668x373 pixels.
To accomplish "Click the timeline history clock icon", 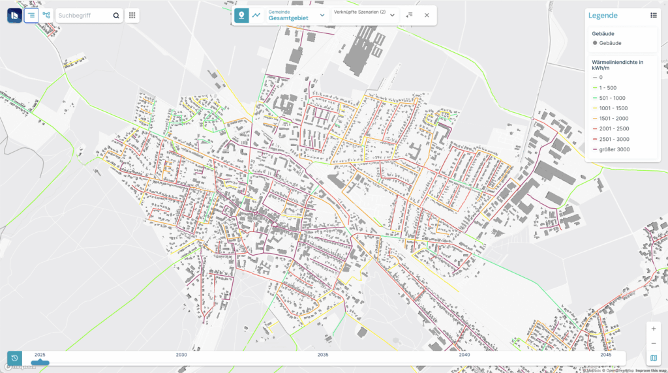I will point(14,358).
